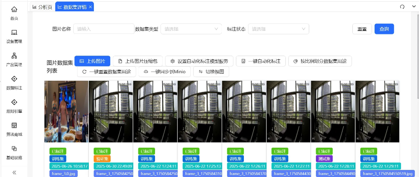
Task: Open the thumbnail dated 2025-06-22 17:29:11
Action: point(378,112)
